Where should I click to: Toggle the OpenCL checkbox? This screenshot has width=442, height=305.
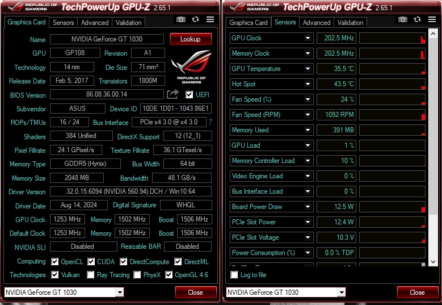pos(54,261)
